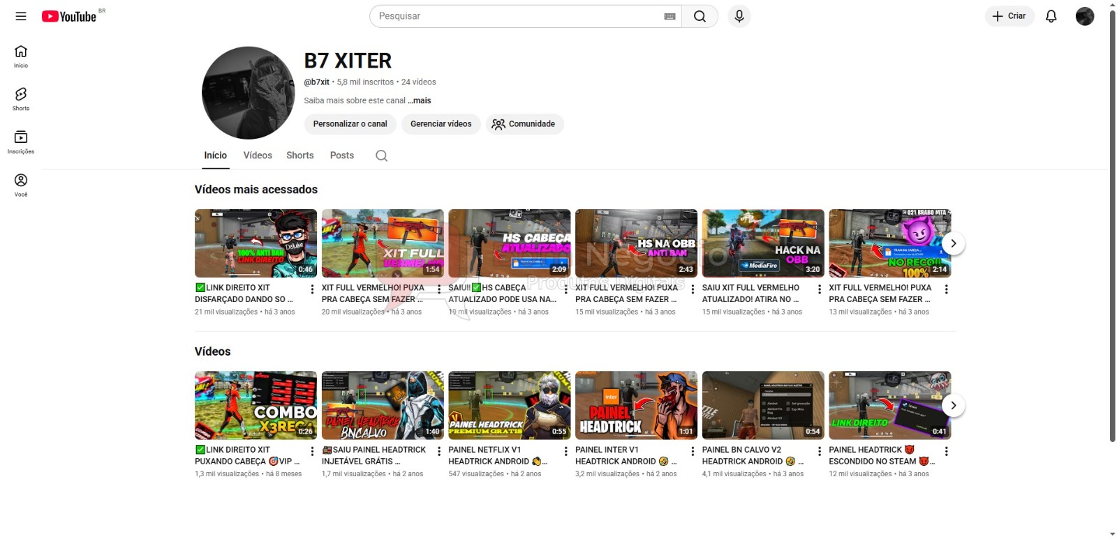Show next videos in Vídeos row
The image size is (1117, 539).
(x=953, y=405)
